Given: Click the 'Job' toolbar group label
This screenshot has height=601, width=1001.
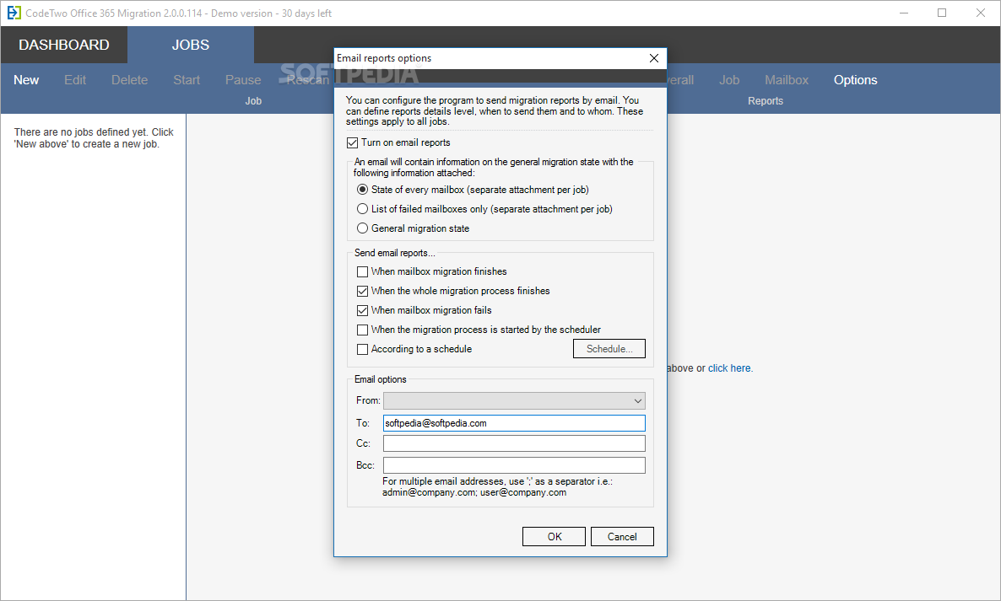Looking at the screenshot, I should (x=253, y=100).
